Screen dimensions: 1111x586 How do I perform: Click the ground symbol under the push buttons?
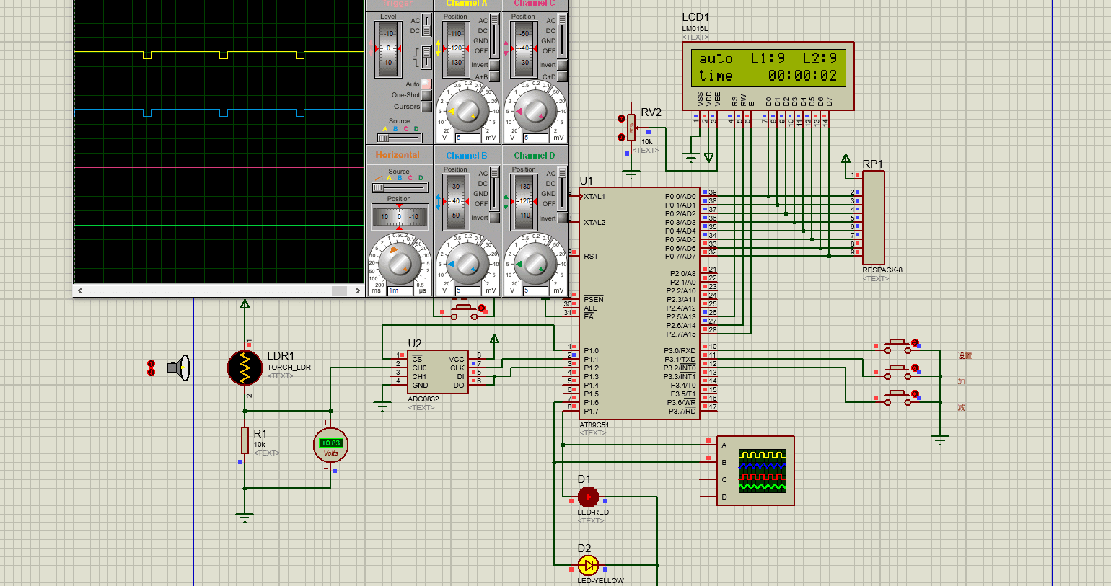click(940, 440)
